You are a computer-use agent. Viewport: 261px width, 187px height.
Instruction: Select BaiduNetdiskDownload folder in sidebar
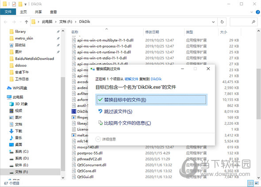[35, 58]
